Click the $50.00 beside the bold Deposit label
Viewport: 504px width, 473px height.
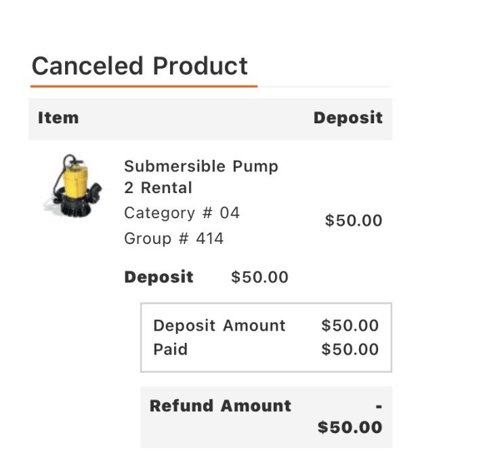pos(259,277)
